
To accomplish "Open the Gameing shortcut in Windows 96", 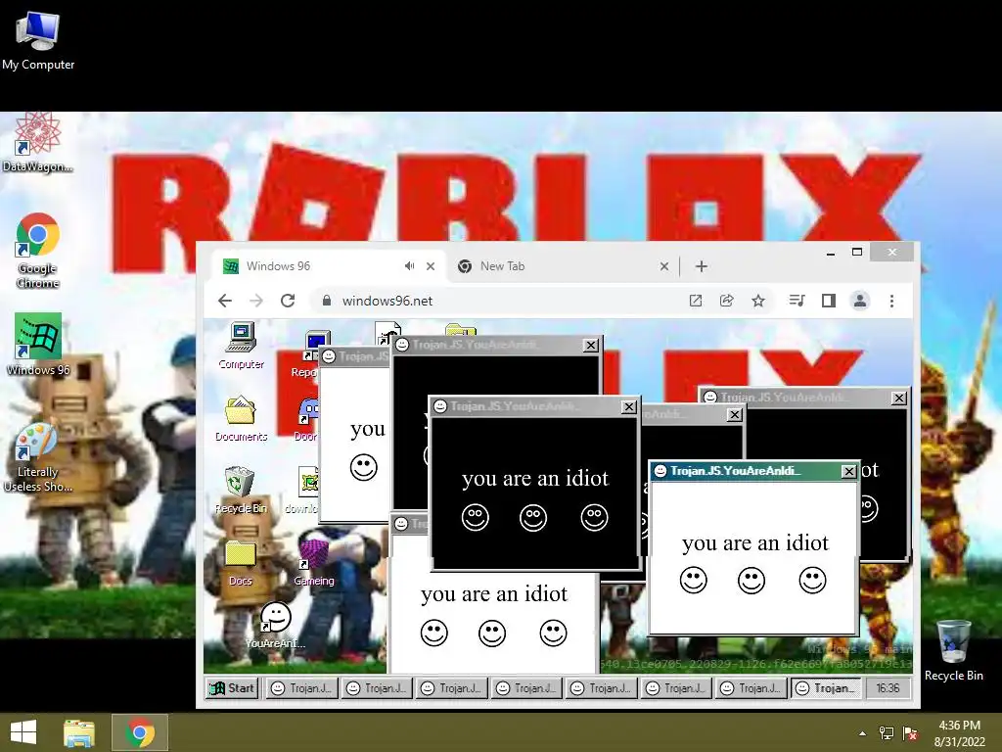I will pyautogui.click(x=314, y=563).
